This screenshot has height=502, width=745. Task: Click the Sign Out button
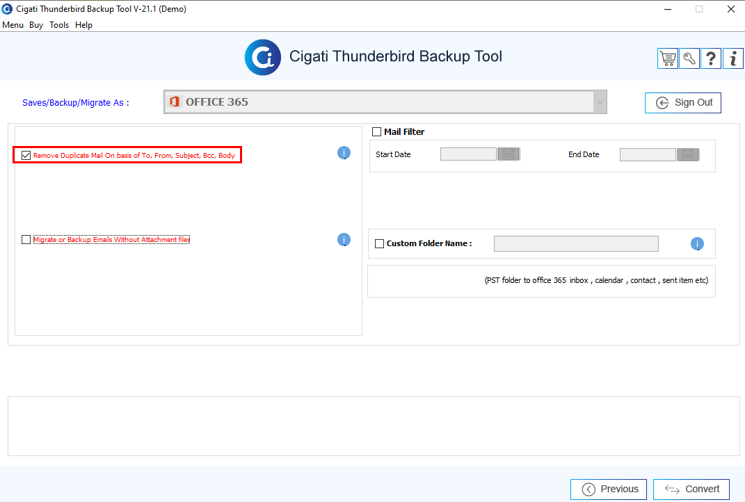[x=683, y=103]
